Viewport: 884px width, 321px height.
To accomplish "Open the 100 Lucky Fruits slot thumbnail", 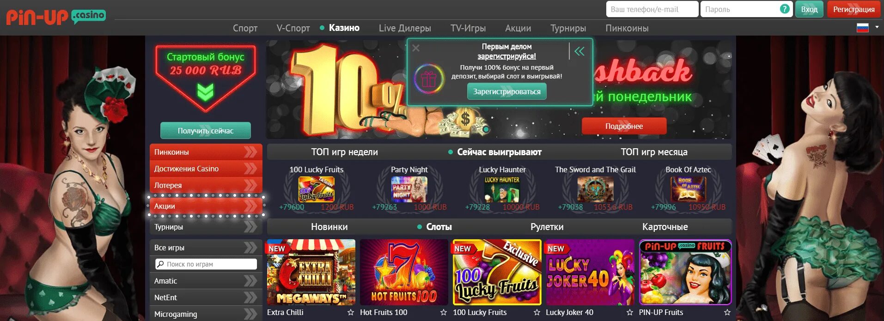I will pyautogui.click(x=497, y=272).
